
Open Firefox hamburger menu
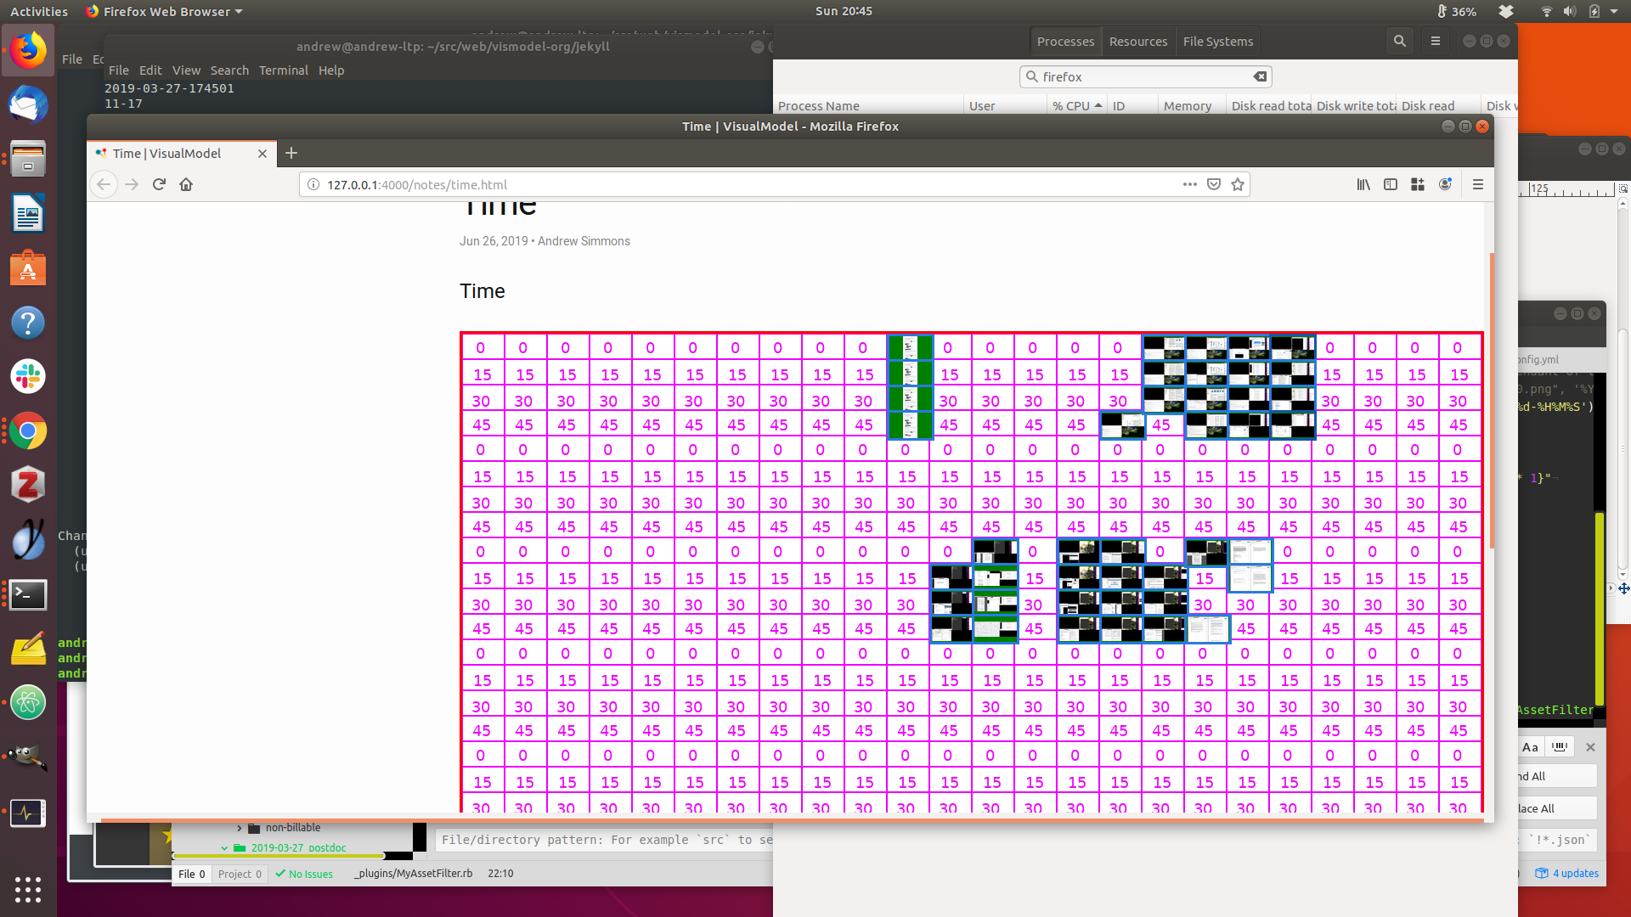[x=1478, y=184]
